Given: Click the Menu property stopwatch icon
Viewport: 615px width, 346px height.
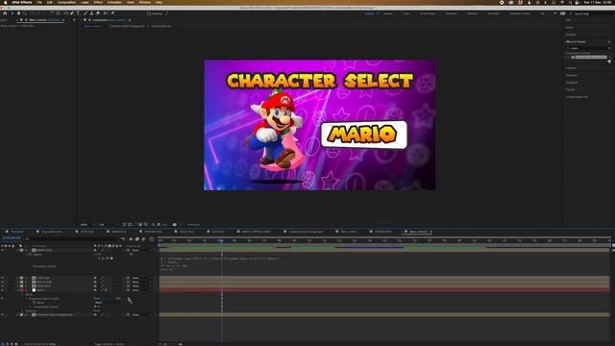Looking at the screenshot, I should coord(35,303).
